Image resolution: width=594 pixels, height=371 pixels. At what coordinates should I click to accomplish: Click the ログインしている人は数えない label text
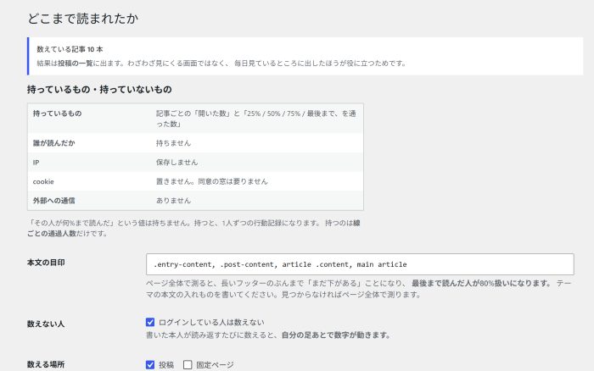tap(211, 322)
